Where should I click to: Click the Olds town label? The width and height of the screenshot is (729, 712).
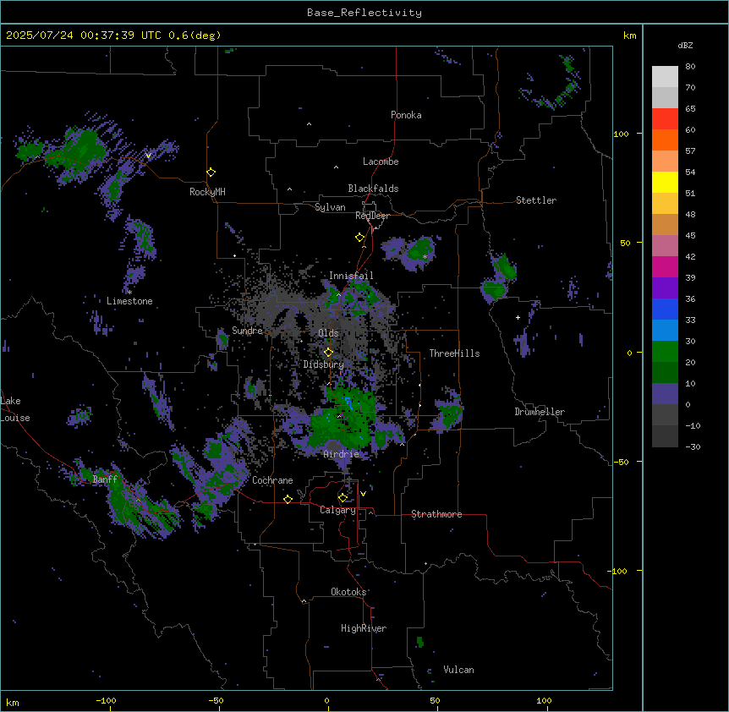pyautogui.click(x=328, y=333)
